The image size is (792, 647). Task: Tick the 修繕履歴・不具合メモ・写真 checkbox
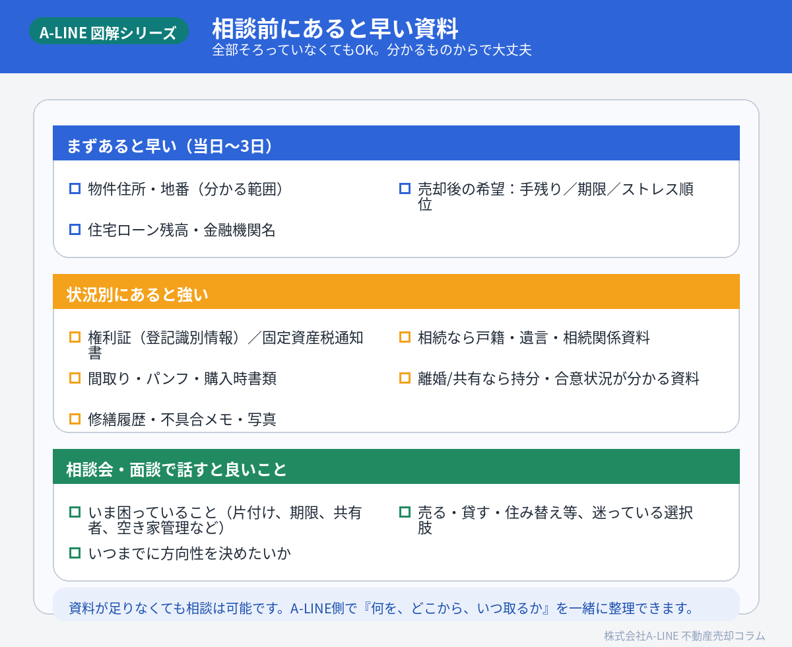[75, 419]
